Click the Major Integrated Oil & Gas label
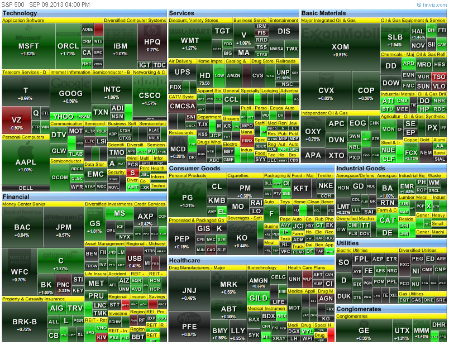 pos(328,20)
